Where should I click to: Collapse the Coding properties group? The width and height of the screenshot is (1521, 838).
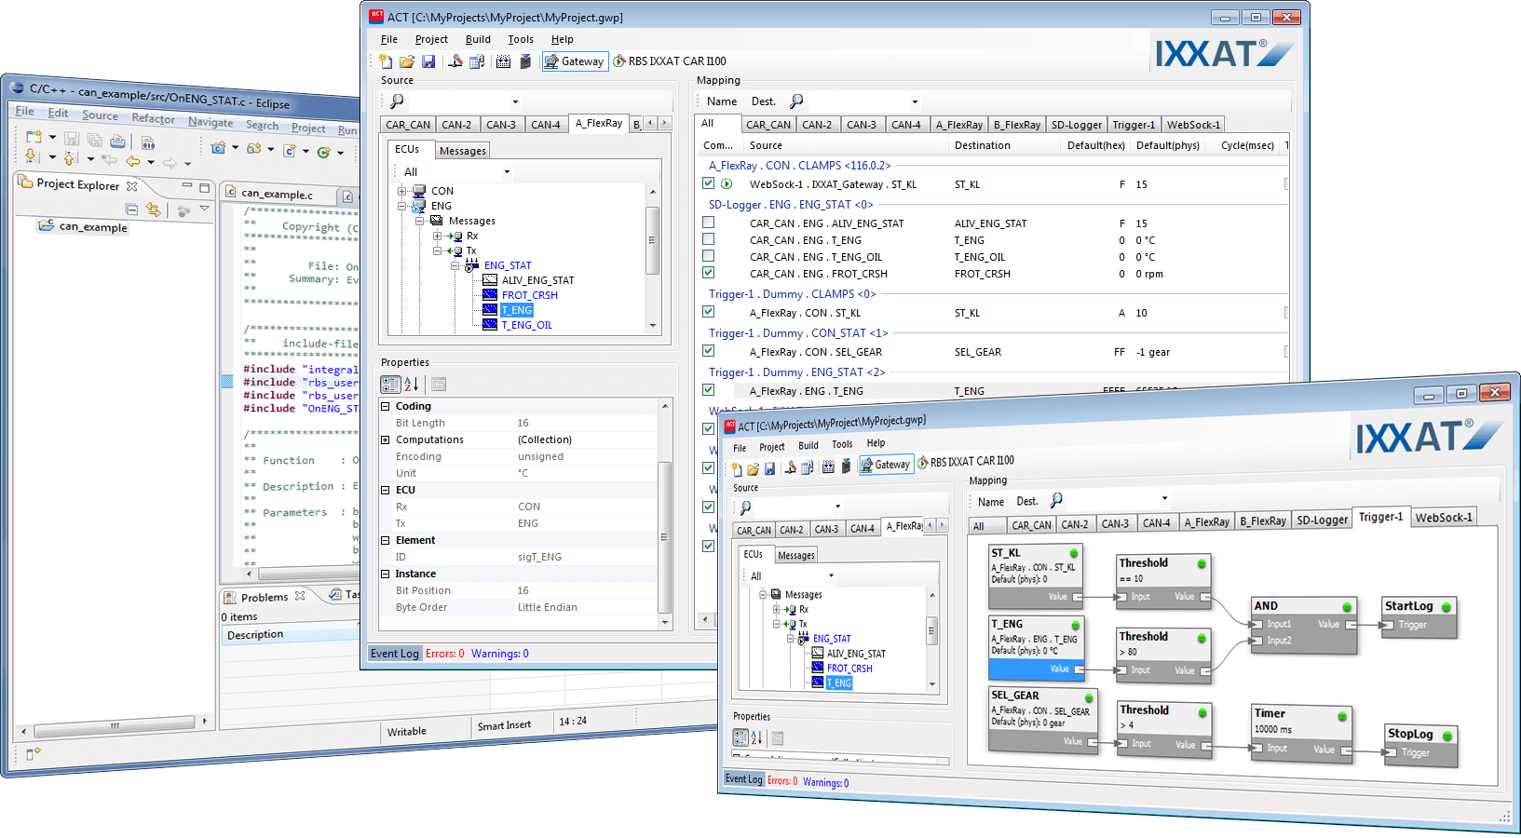click(385, 406)
